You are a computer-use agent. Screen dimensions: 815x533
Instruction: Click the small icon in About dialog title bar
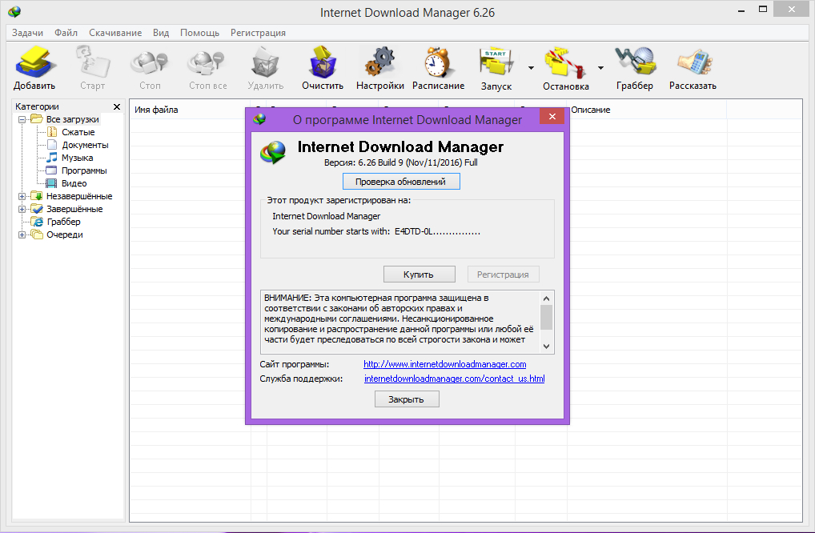(259, 119)
